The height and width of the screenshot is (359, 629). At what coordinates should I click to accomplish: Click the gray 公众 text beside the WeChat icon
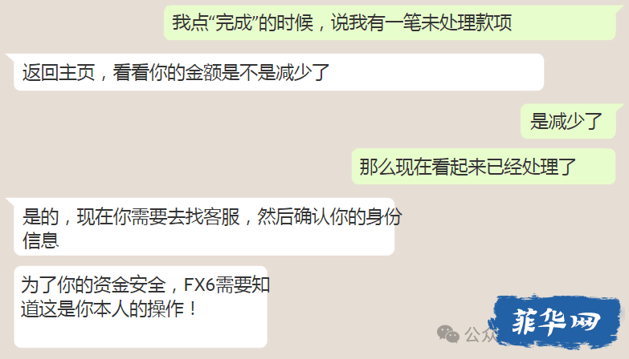pos(480,335)
